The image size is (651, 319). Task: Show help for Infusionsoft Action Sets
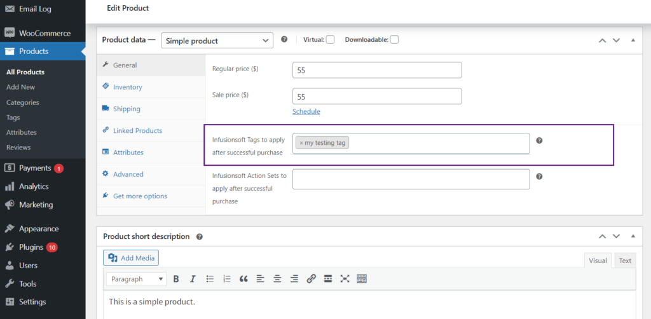539,176
